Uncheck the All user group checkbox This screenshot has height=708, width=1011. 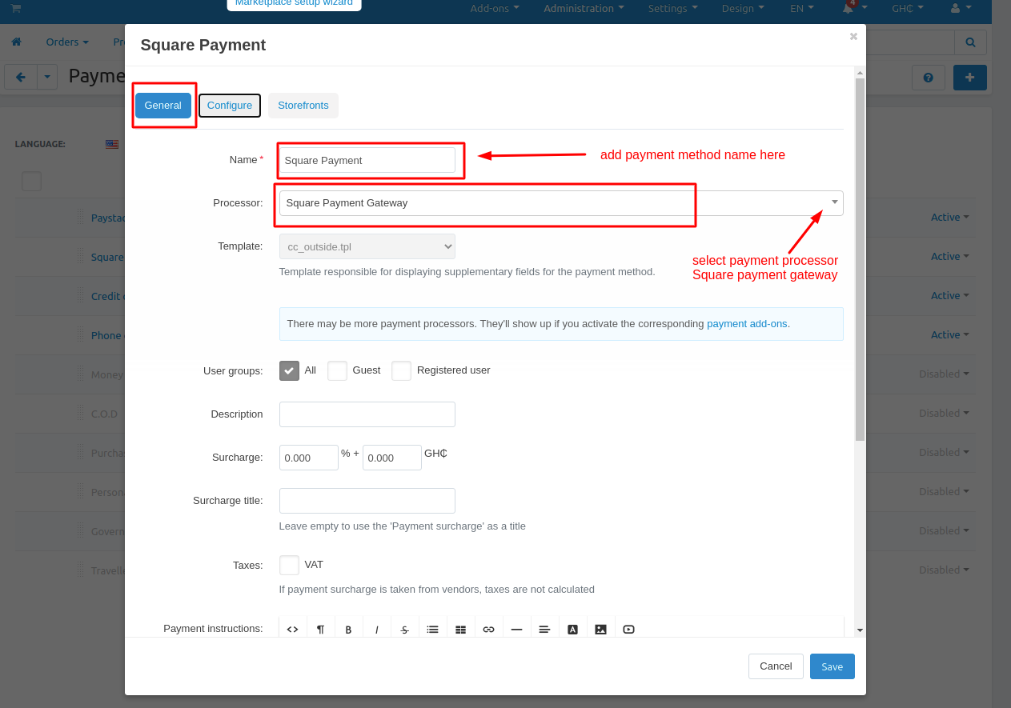tap(289, 370)
